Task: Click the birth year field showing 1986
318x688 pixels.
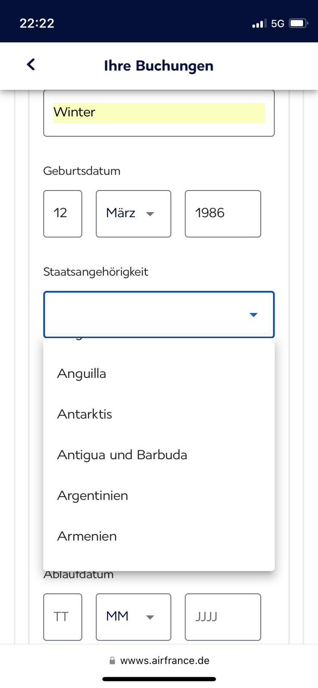Action: 223,214
